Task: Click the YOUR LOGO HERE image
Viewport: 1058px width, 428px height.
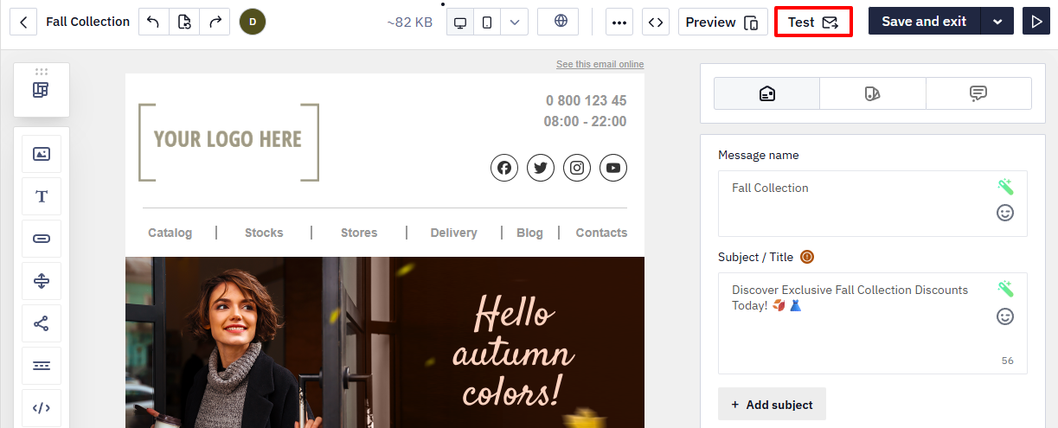Action: [228, 143]
